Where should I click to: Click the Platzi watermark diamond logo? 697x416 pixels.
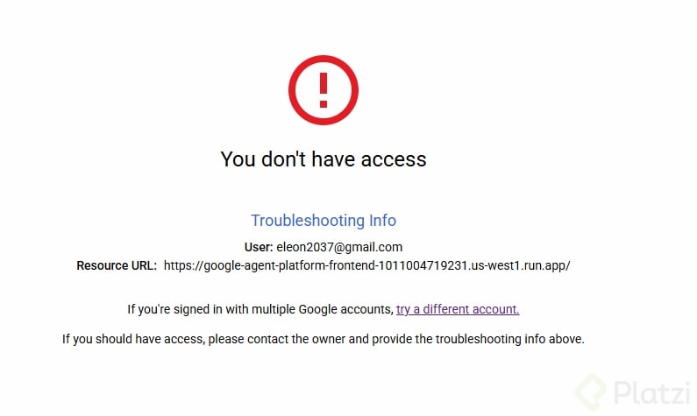(x=591, y=392)
